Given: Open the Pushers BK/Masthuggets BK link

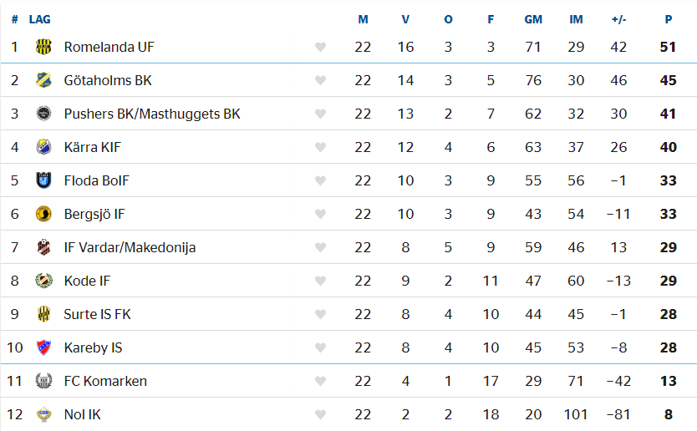Looking at the screenshot, I should tap(152, 114).
